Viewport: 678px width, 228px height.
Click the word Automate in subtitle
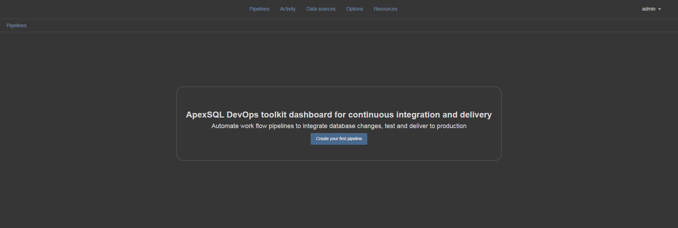(225, 126)
